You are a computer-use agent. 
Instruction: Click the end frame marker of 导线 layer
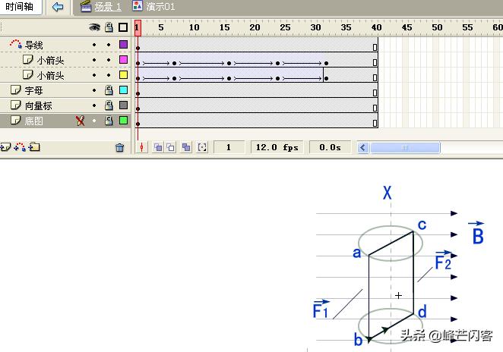(375, 47)
